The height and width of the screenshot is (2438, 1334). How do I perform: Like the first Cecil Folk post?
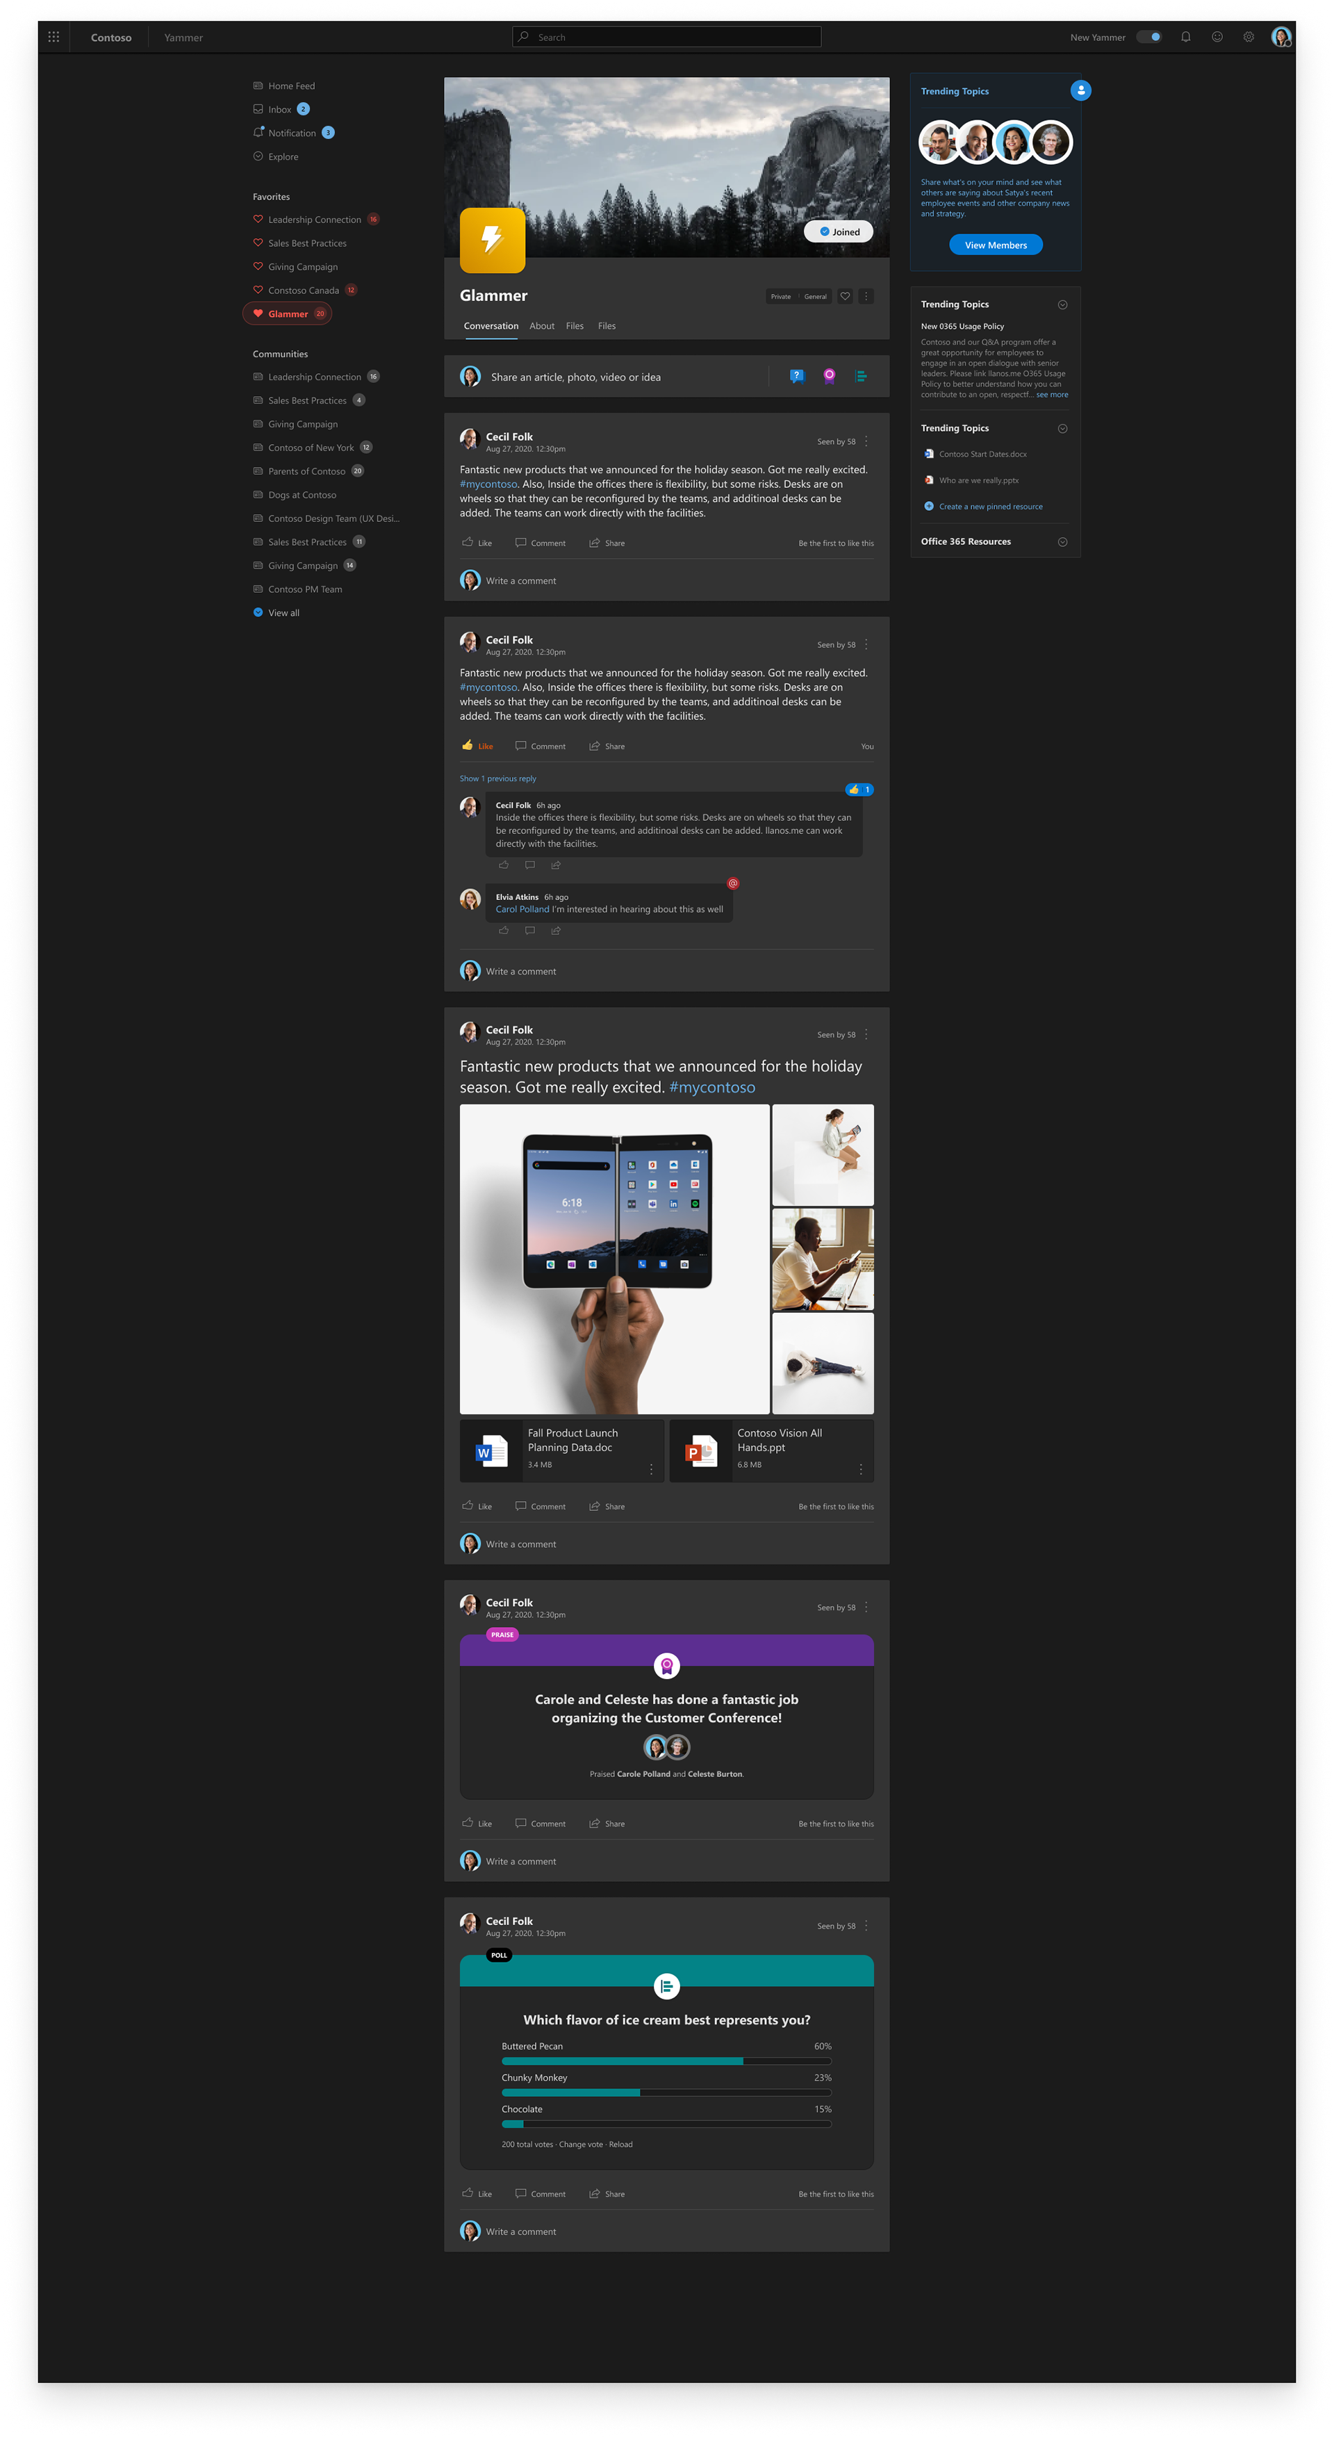[x=477, y=542]
